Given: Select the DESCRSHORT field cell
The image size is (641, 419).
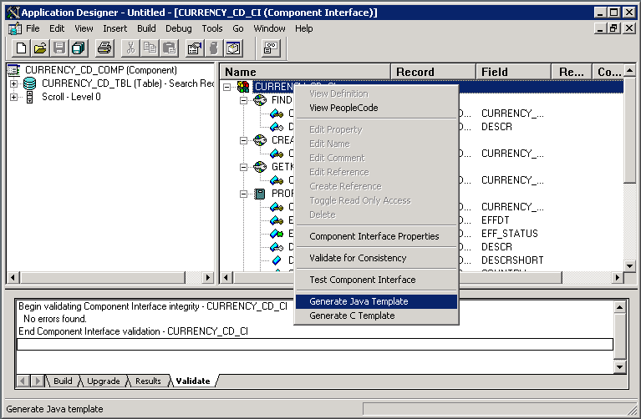Looking at the screenshot, I should (x=512, y=260).
